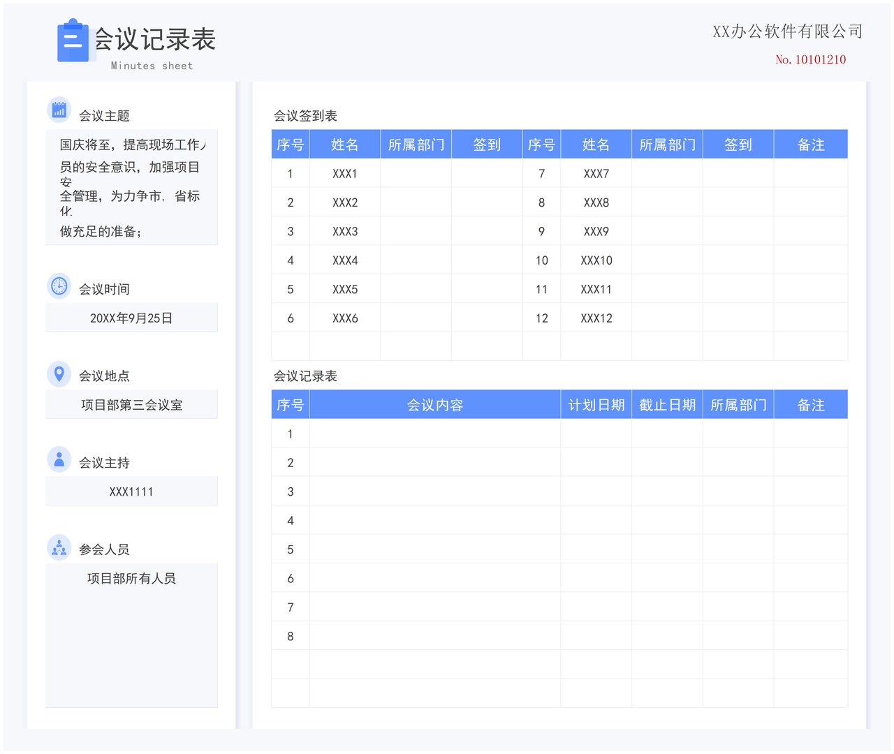Image resolution: width=894 pixels, height=754 pixels.
Task: Click the document number No. 10101210
Action: (810, 60)
